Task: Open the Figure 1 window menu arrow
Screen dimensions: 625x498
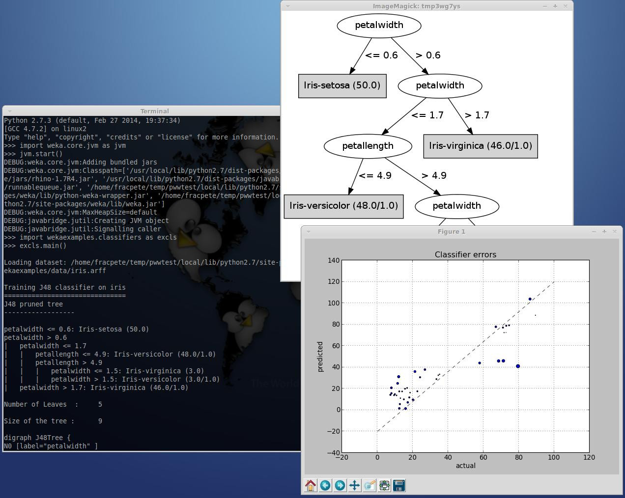Action: point(309,231)
